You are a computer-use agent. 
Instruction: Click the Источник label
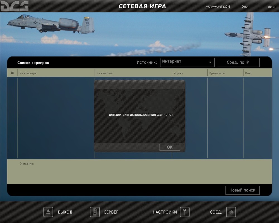[x=147, y=62]
